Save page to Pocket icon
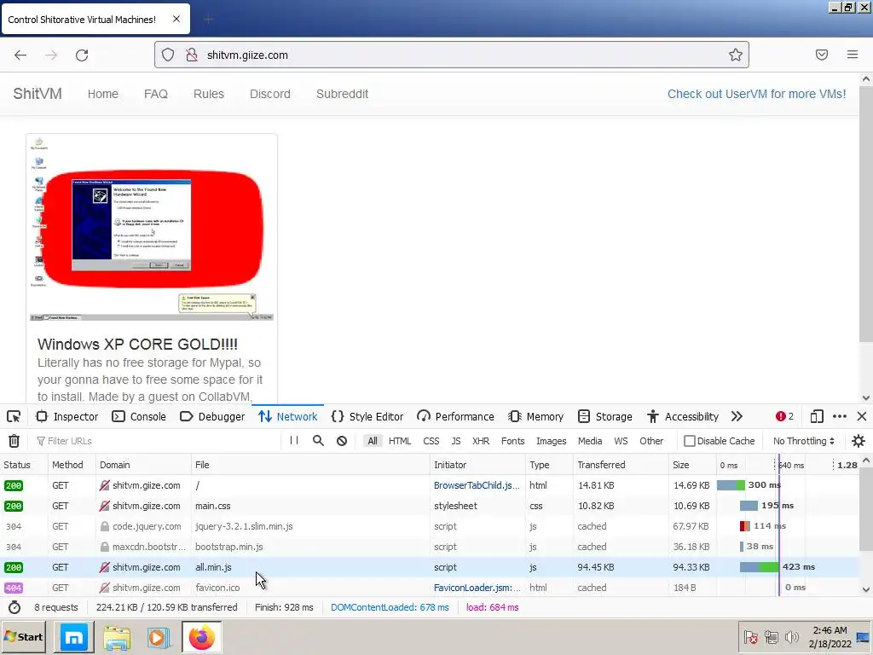Viewport: 873px width, 655px height. click(x=822, y=55)
